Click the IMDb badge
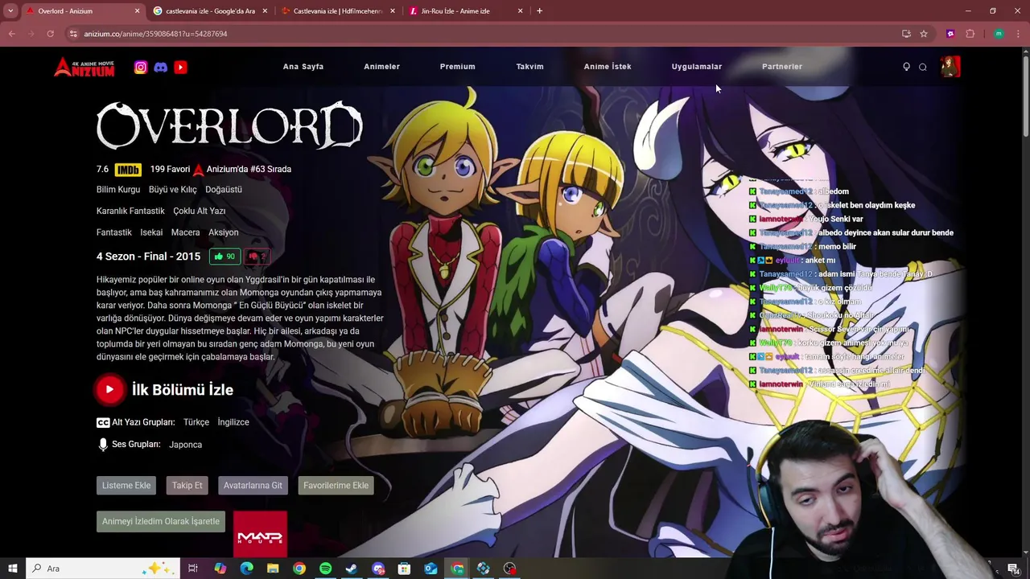The width and height of the screenshot is (1030, 579). click(128, 170)
